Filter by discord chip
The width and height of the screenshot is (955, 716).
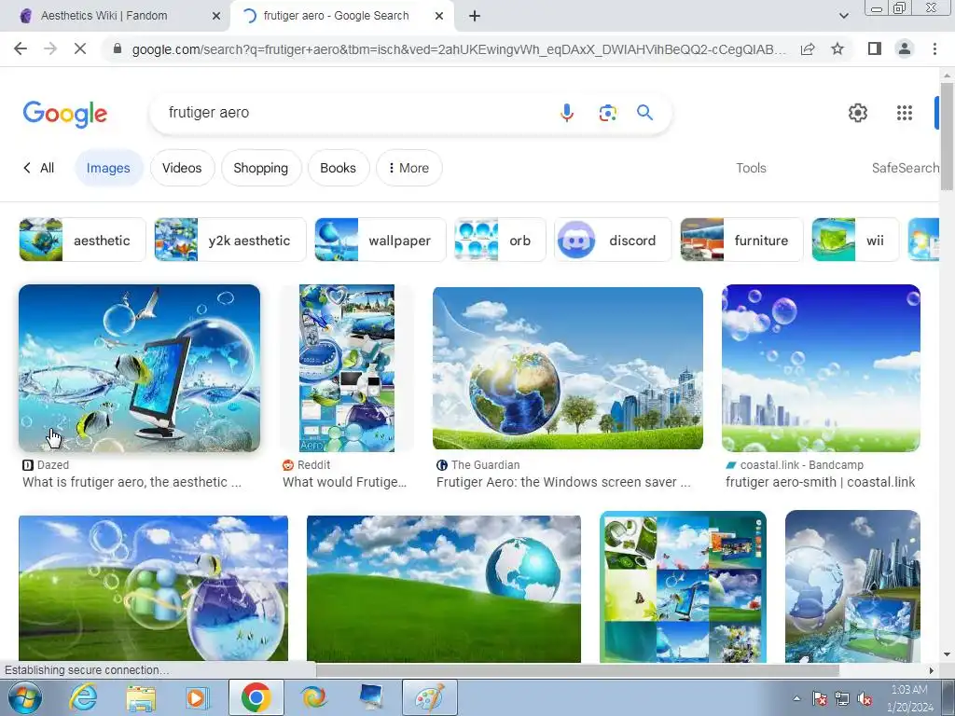613,240
